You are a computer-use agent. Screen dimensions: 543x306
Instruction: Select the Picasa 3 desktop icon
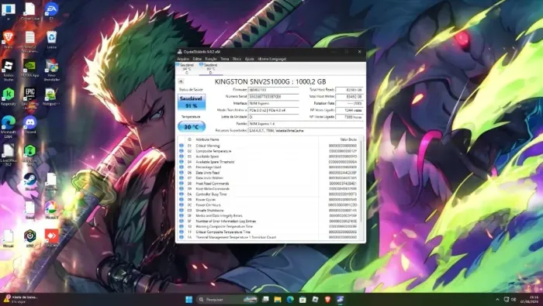coord(52,210)
